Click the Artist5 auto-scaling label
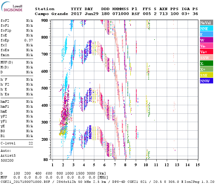215x184 pixels. pyautogui.click(x=8, y=156)
